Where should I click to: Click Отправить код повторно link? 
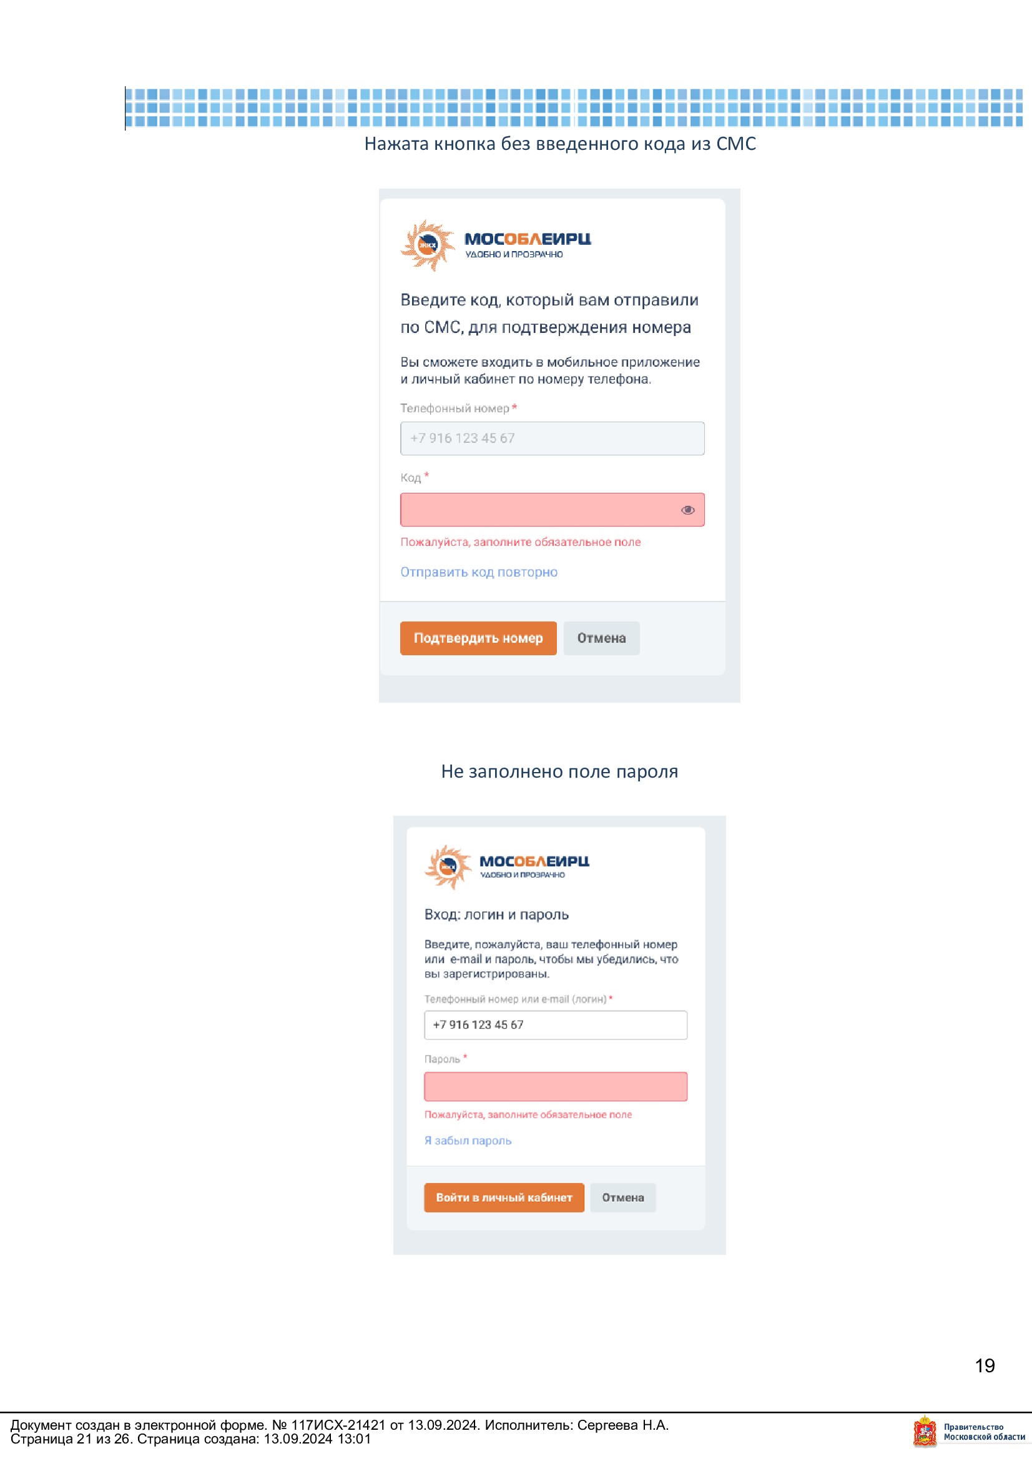tap(479, 572)
